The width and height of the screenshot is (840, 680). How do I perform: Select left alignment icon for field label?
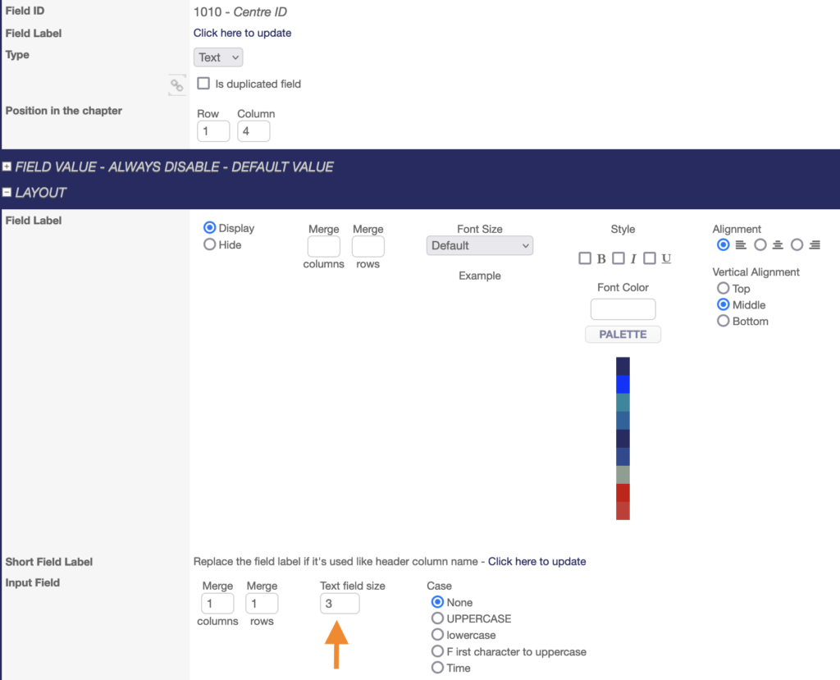pyautogui.click(x=723, y=244)
